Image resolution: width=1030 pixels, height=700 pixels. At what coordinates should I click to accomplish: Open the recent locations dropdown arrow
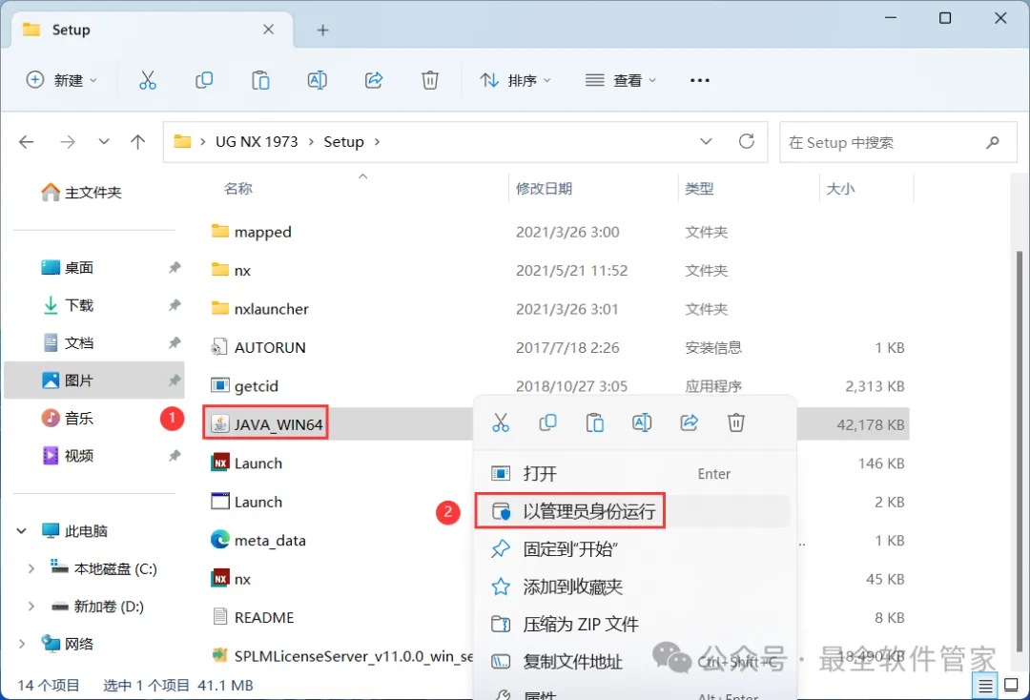(104, 142)
